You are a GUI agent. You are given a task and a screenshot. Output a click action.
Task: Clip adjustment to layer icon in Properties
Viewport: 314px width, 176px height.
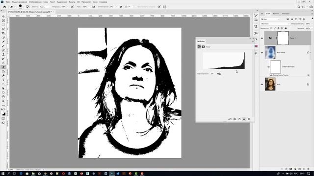click(230, 119)
